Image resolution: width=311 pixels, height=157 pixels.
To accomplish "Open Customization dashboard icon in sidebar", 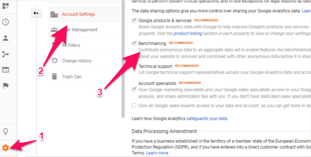I will pyautogui.click(x=5, y=6).
